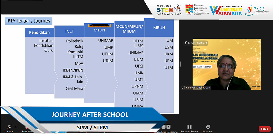
Task: Select Kalaivani Chellappan's video thumbnail
Action: point(226,64)
